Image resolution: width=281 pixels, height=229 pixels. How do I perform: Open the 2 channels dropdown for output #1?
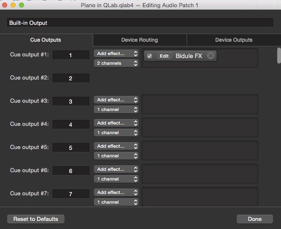pos(117,63)
